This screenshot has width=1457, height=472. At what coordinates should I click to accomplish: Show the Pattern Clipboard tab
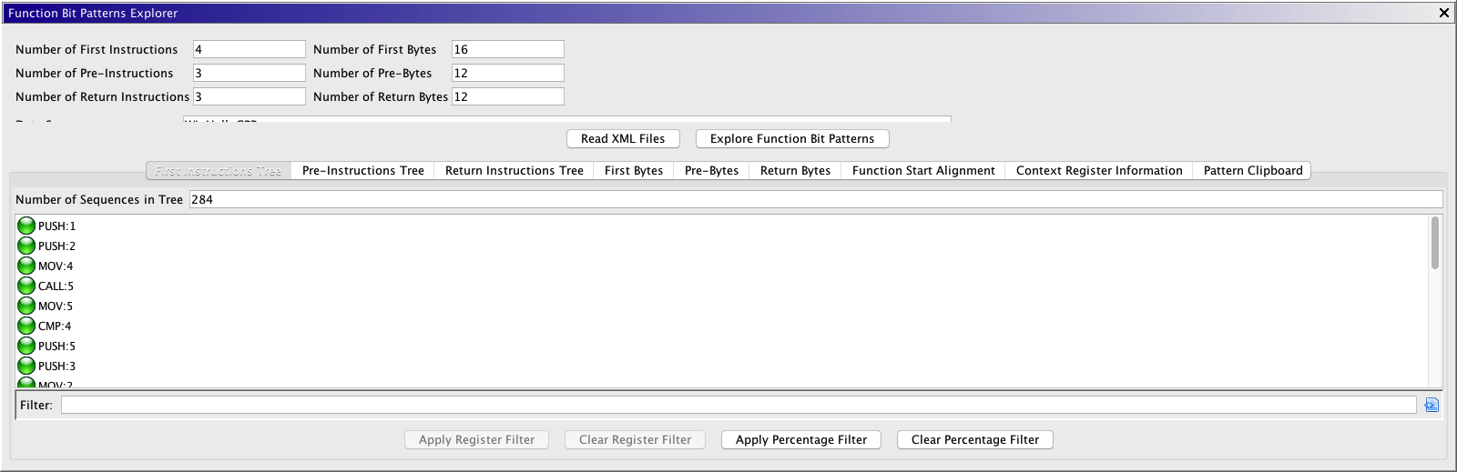(1252, 171)
